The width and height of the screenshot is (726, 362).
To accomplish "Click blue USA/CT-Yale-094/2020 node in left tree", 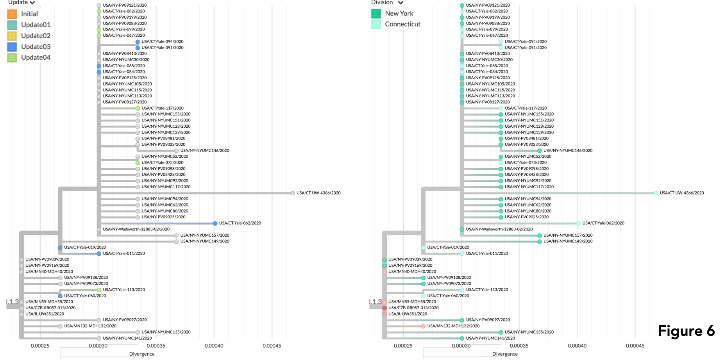I will [x=138, y=42].
